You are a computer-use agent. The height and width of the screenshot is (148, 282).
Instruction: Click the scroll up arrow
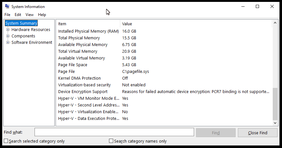[275, 23]
